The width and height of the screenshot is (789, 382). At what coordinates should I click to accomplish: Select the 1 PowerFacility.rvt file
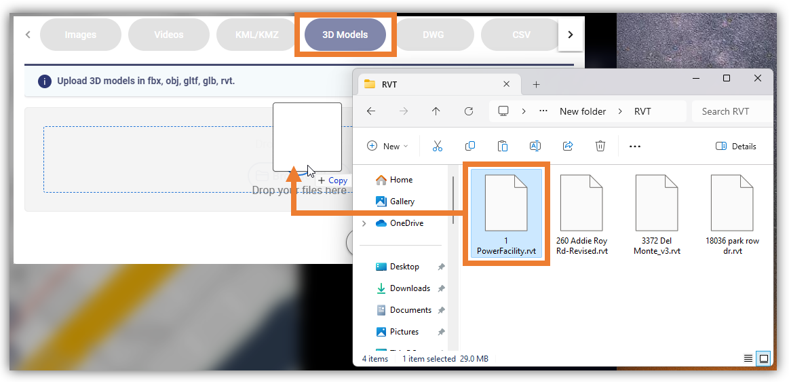(x=506, y=214)
